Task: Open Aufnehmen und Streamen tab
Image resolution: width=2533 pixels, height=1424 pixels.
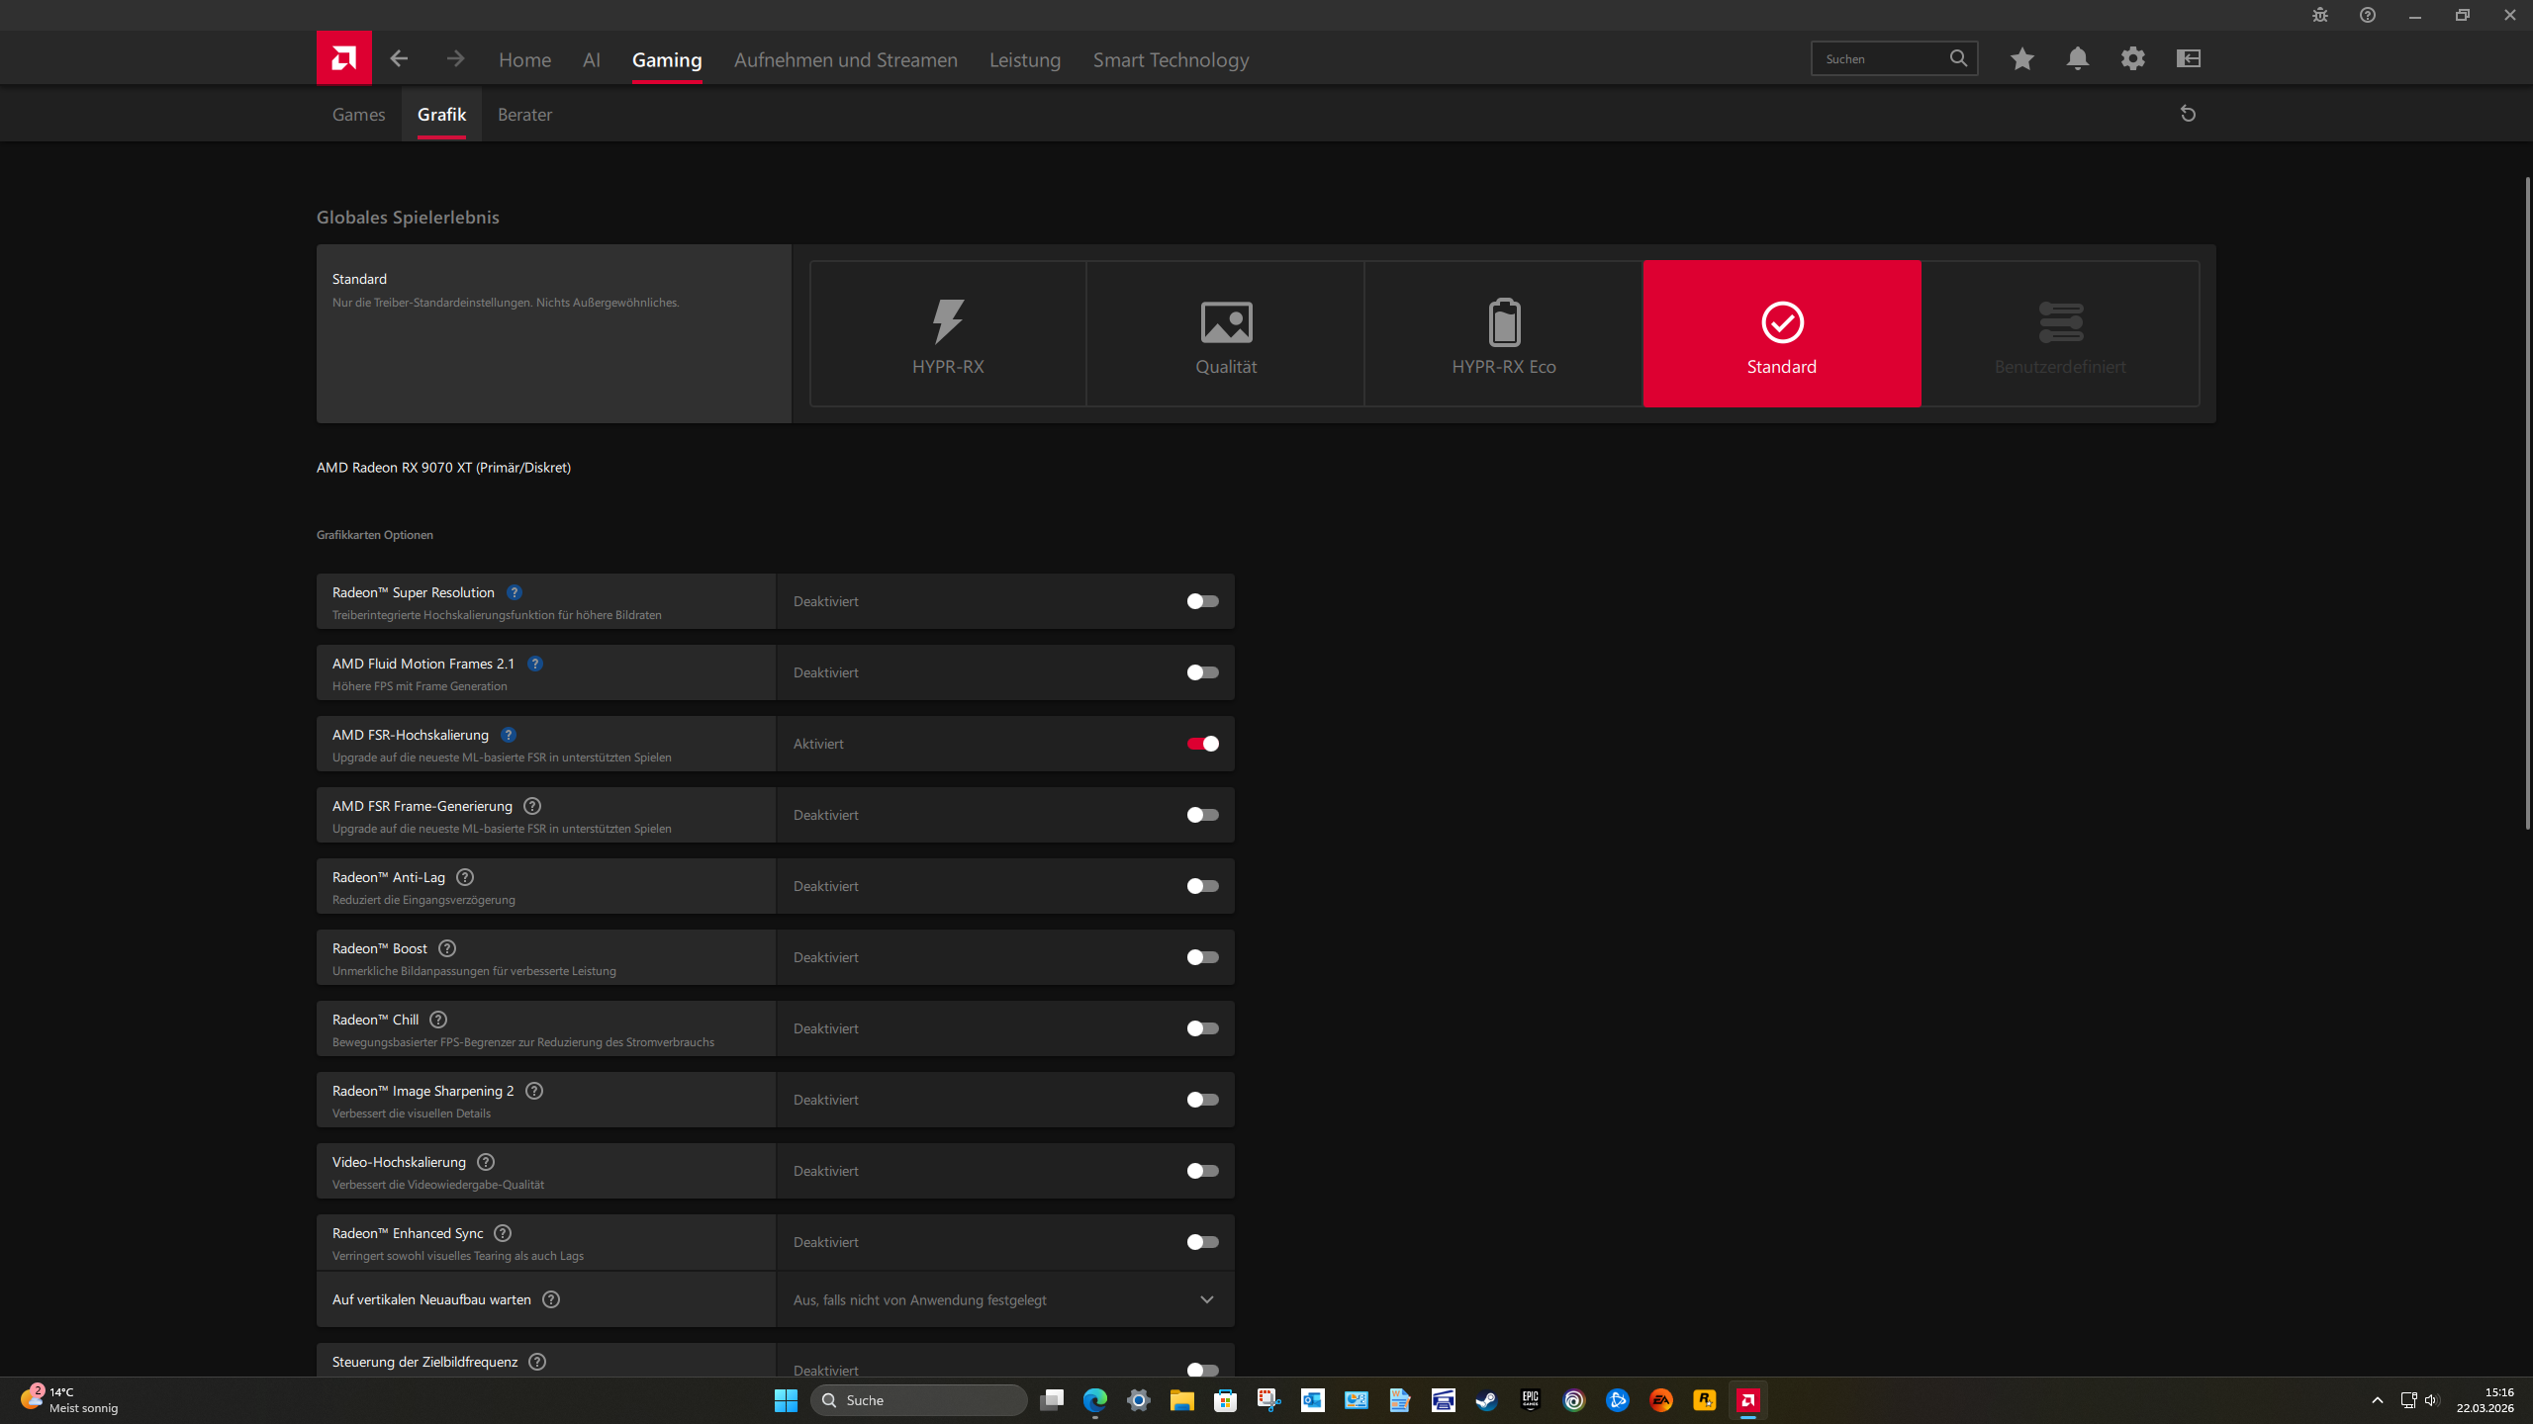Action: click(846, 60)
